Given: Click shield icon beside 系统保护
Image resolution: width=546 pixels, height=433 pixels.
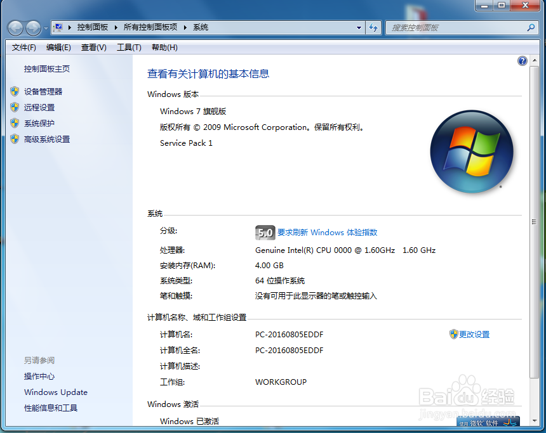Looking at the screenshot, I should point(15,123).
